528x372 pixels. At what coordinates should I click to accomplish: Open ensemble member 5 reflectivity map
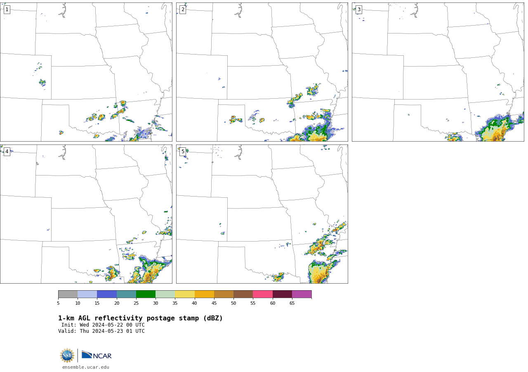click(262, 214)
